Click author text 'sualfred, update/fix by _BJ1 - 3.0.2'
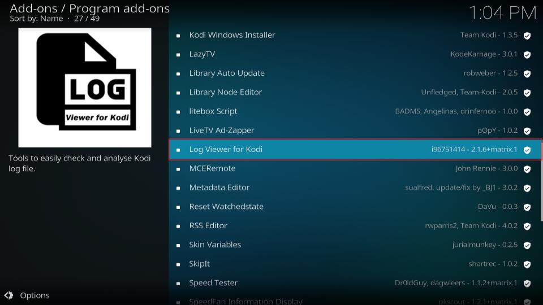This screenshot has height=305, width=543. click(462, 188)
